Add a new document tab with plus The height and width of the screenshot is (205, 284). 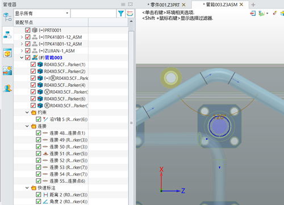click(x=253, y=5)
